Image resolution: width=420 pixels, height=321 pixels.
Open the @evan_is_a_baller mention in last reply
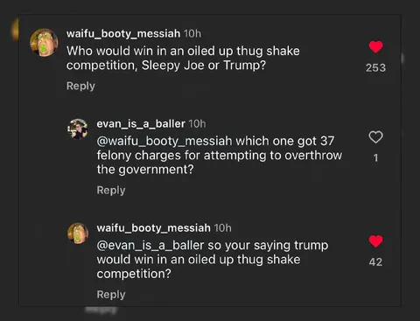[150, 246]
